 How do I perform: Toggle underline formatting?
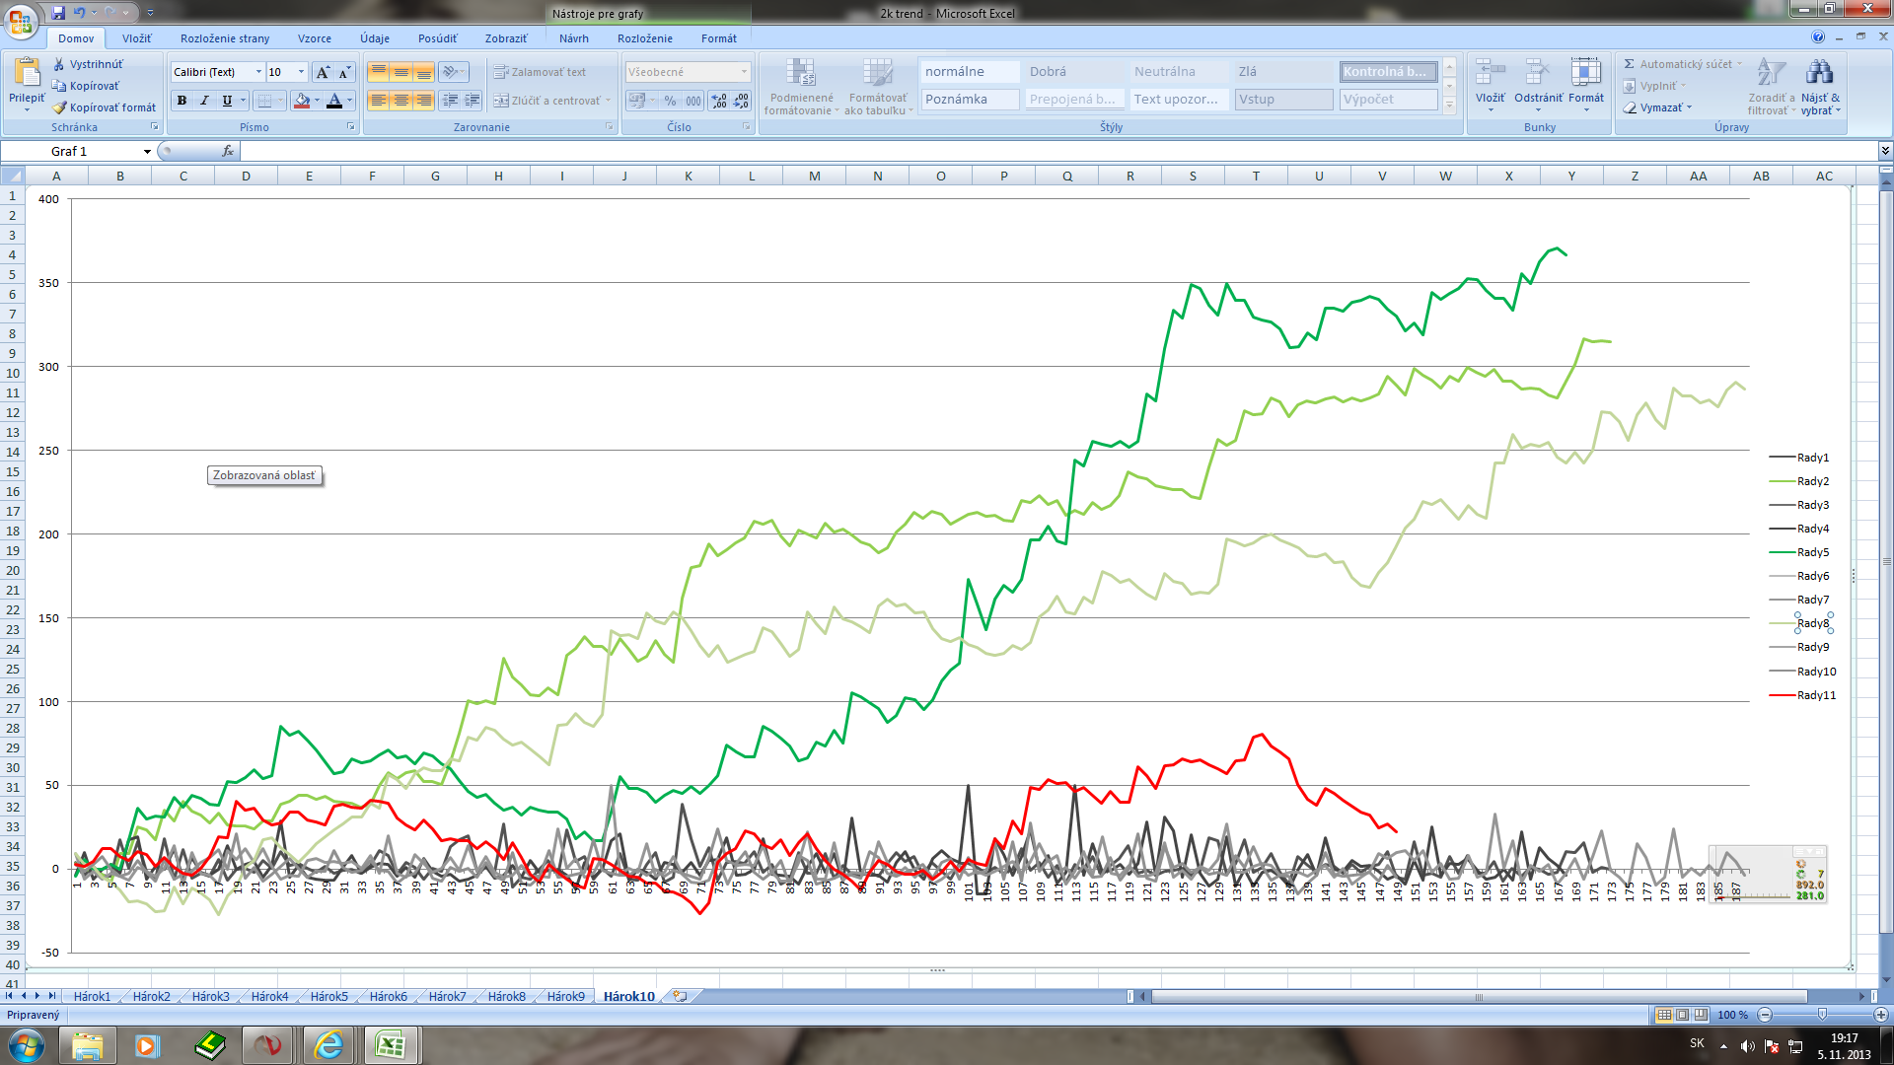coord(227,101)
